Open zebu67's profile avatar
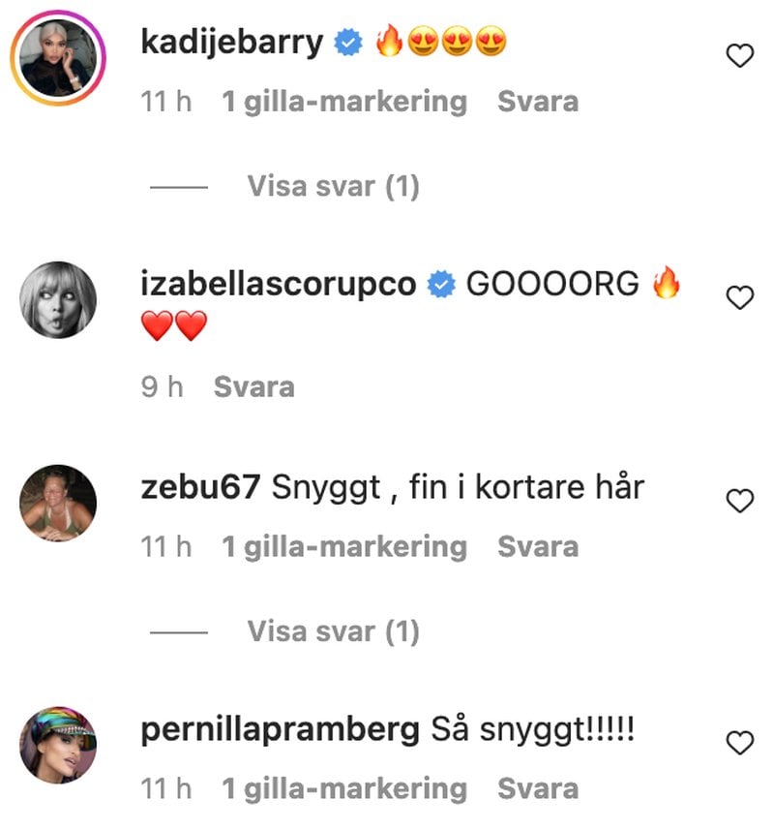 (58, 503)
